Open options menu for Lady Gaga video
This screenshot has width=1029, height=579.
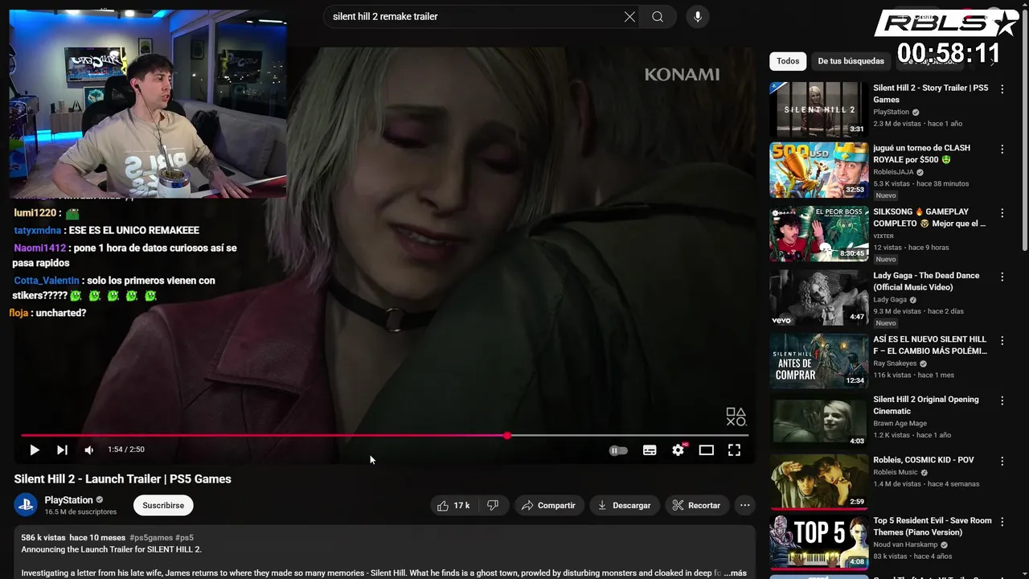pos(1002,277)
